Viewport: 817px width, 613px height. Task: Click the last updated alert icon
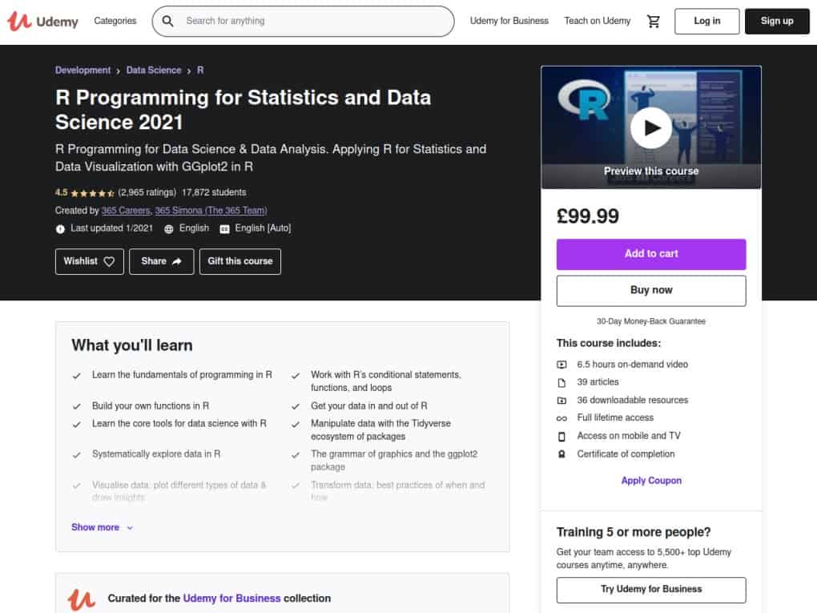60,229
